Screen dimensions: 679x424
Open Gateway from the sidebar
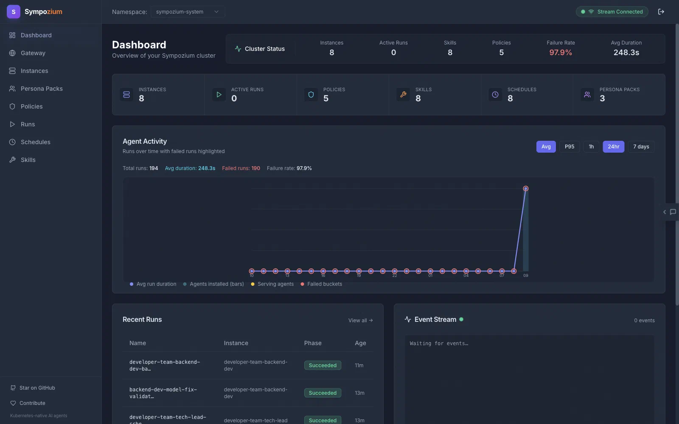click(x=51, y=53)
